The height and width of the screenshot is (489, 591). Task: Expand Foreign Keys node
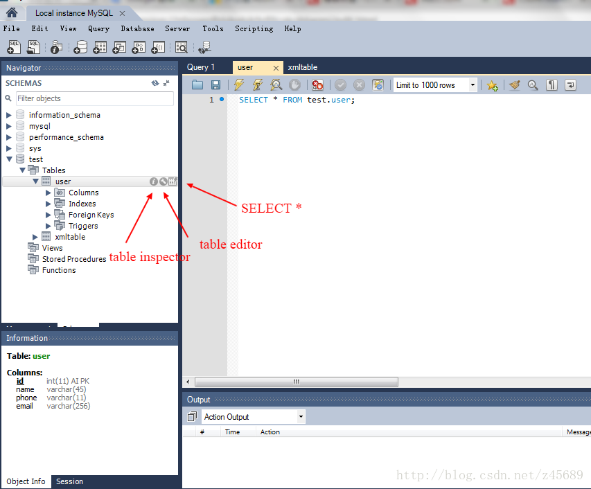click(48, 215)
